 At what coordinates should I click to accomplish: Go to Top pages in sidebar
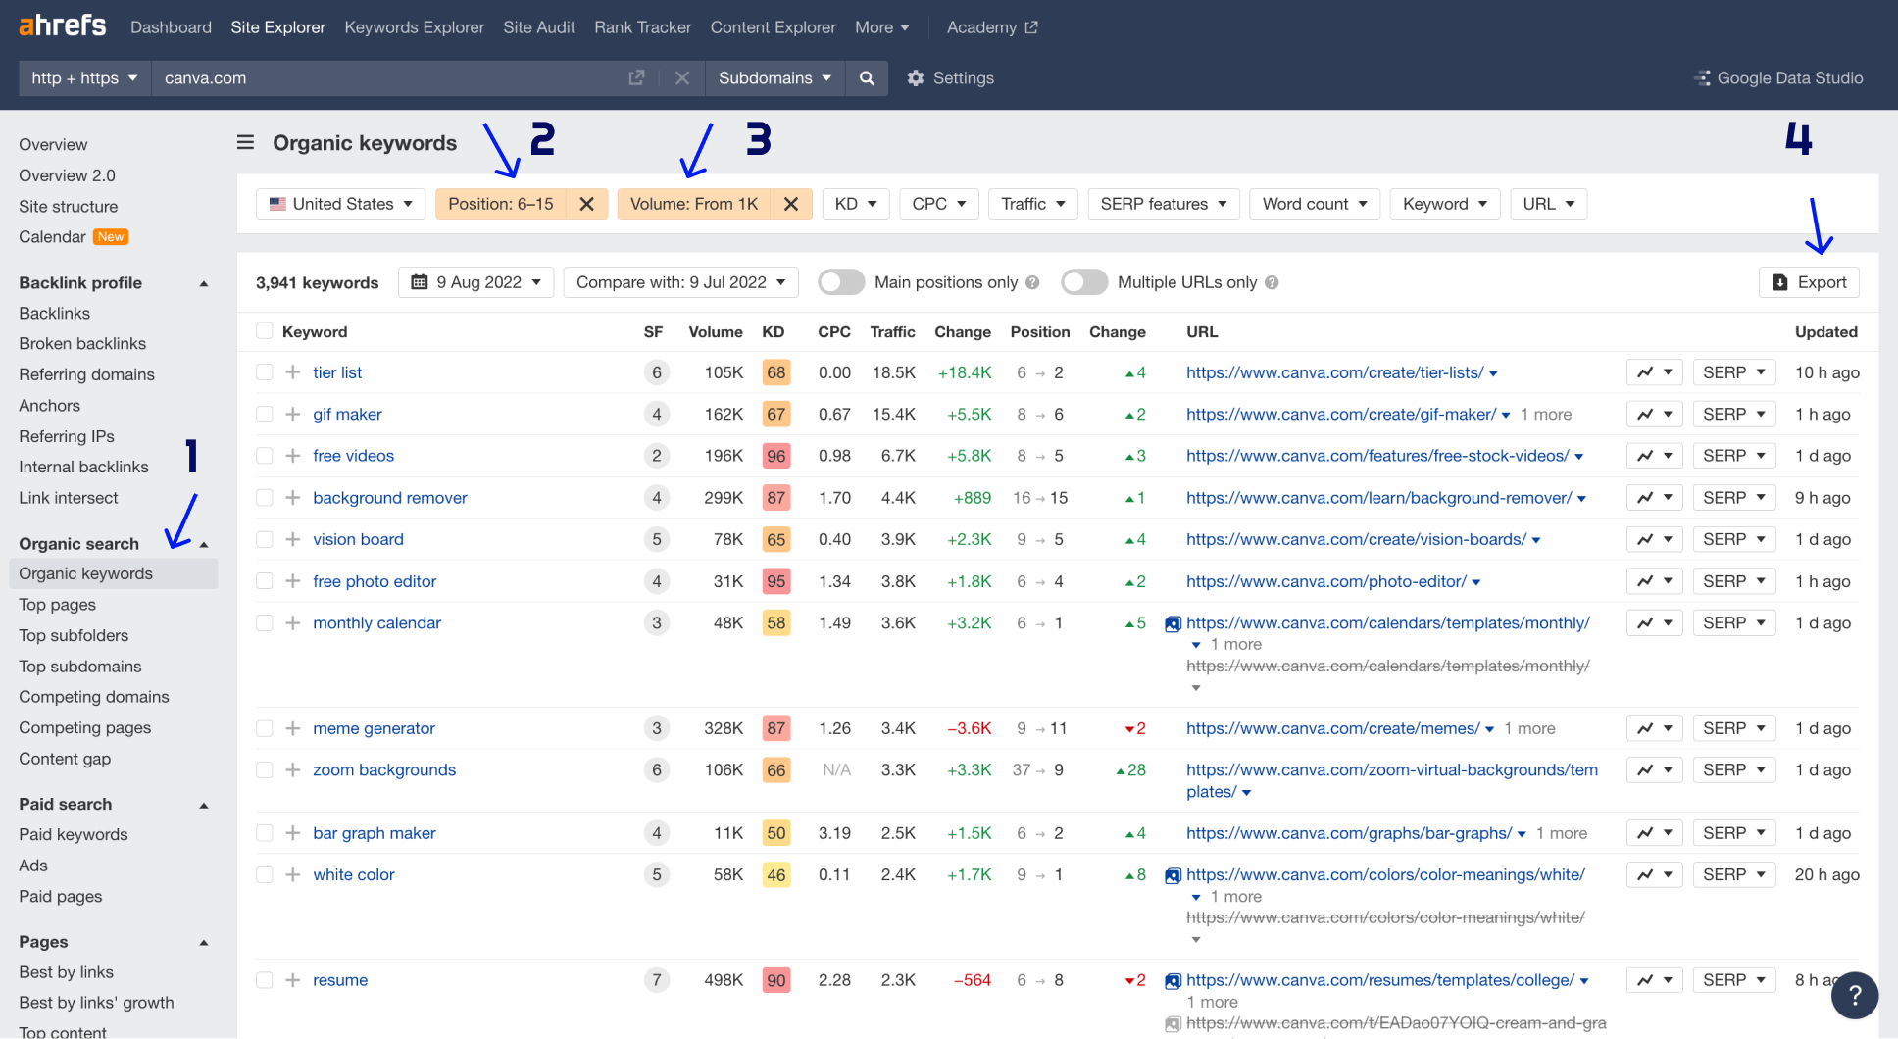[58, 605]
